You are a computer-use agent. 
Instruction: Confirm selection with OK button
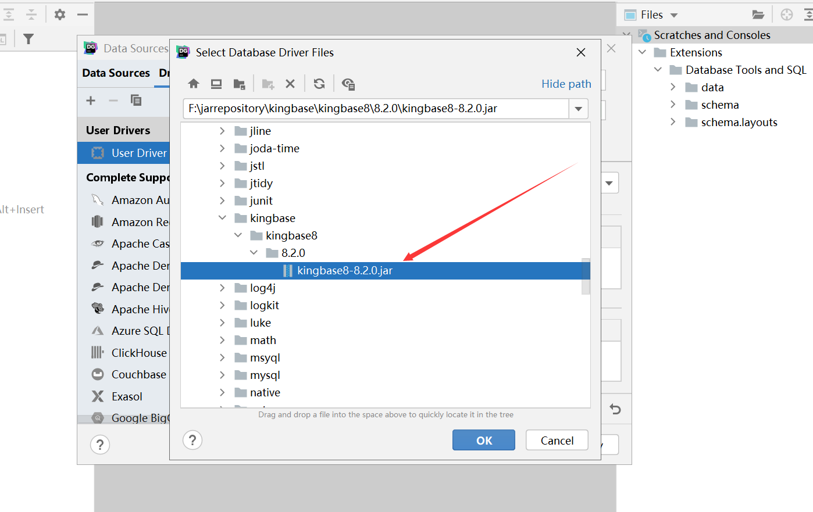[484, 440]
